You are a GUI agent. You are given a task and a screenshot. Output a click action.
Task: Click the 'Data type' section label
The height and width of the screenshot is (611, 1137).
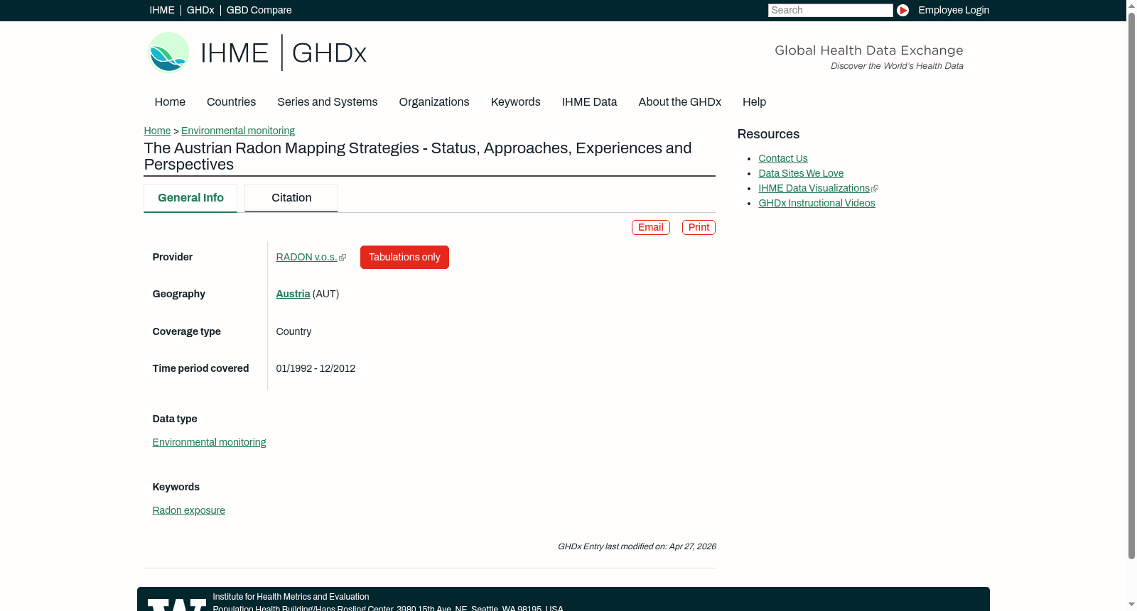tap(175, 419)
